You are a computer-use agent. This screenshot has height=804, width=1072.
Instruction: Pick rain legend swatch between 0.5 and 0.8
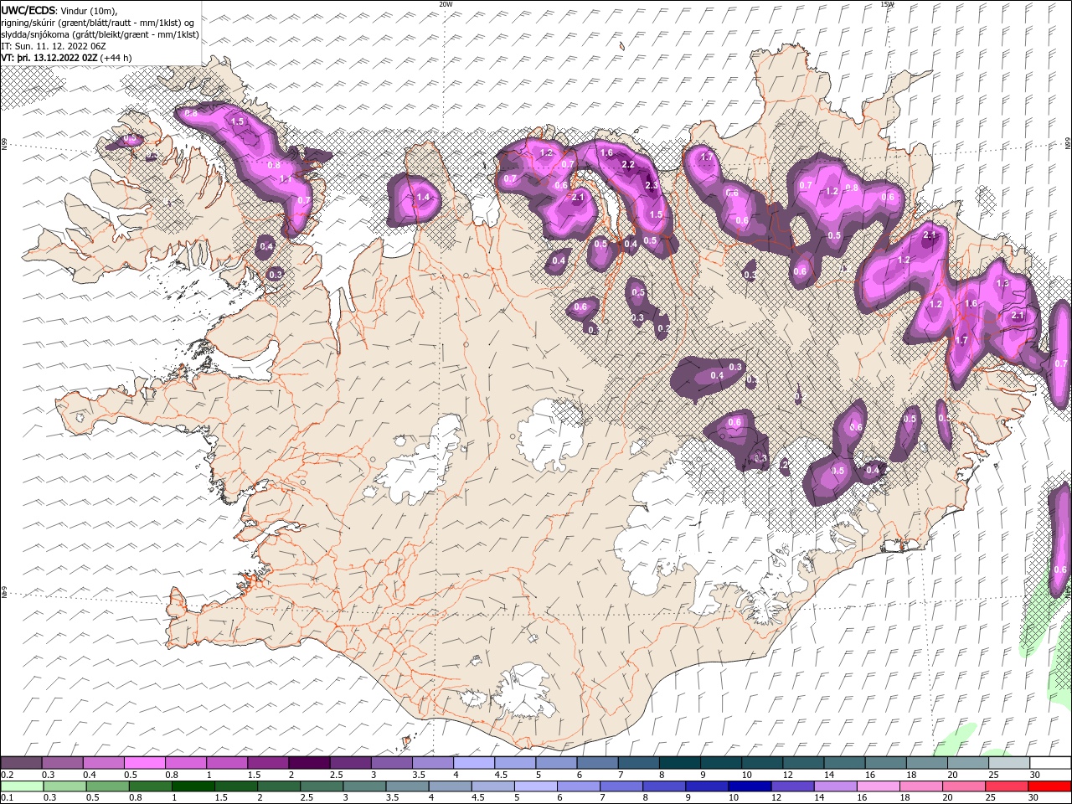pyautogui.click(x=108, y=786)
